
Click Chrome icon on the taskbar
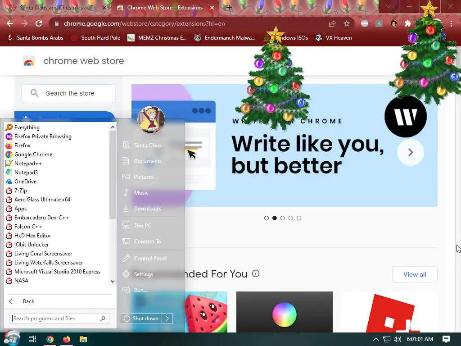50,339
